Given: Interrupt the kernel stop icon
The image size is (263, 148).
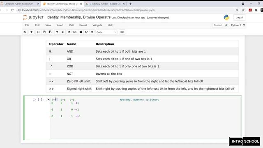Looking at the screenshot, I should click(x=81, y=32).
